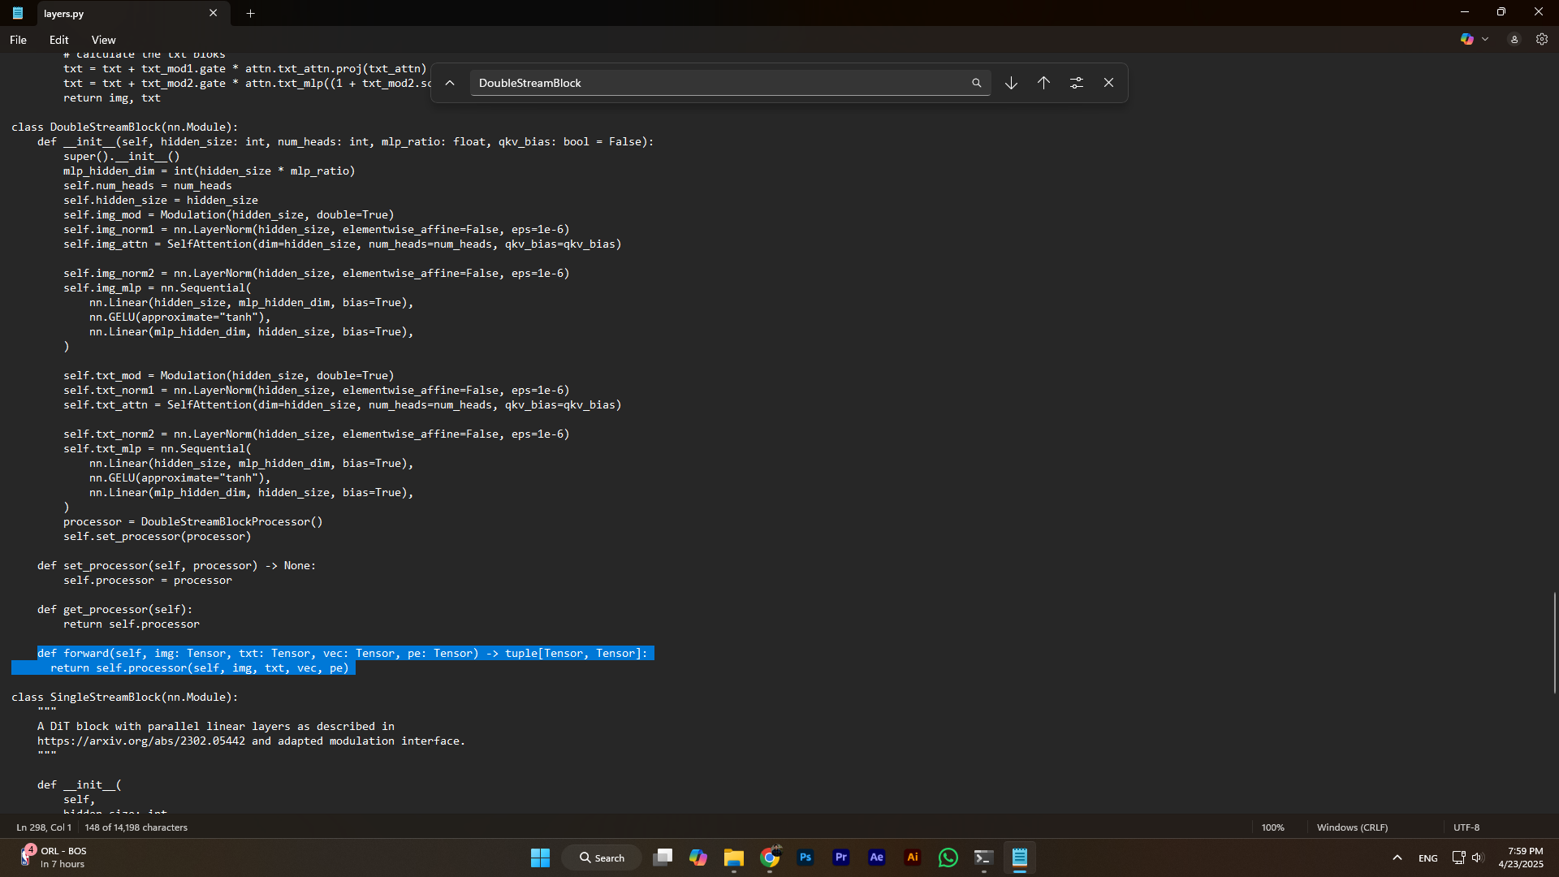Go to previous search result
1559x877 pixels.
(1043, 83)
